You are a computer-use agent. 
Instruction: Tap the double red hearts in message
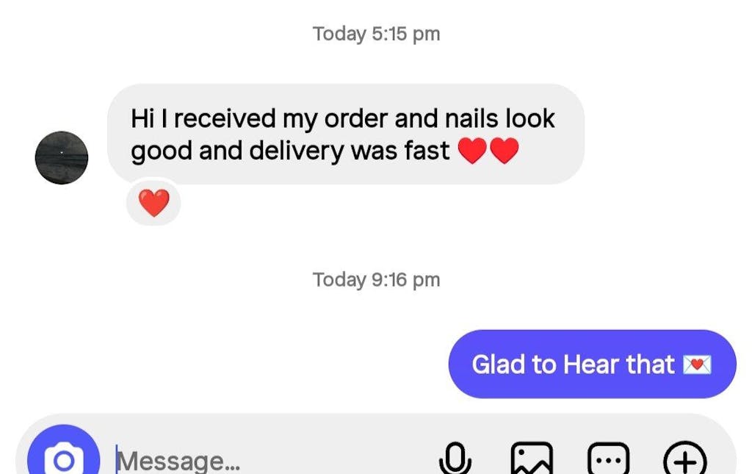coord(488,151)
